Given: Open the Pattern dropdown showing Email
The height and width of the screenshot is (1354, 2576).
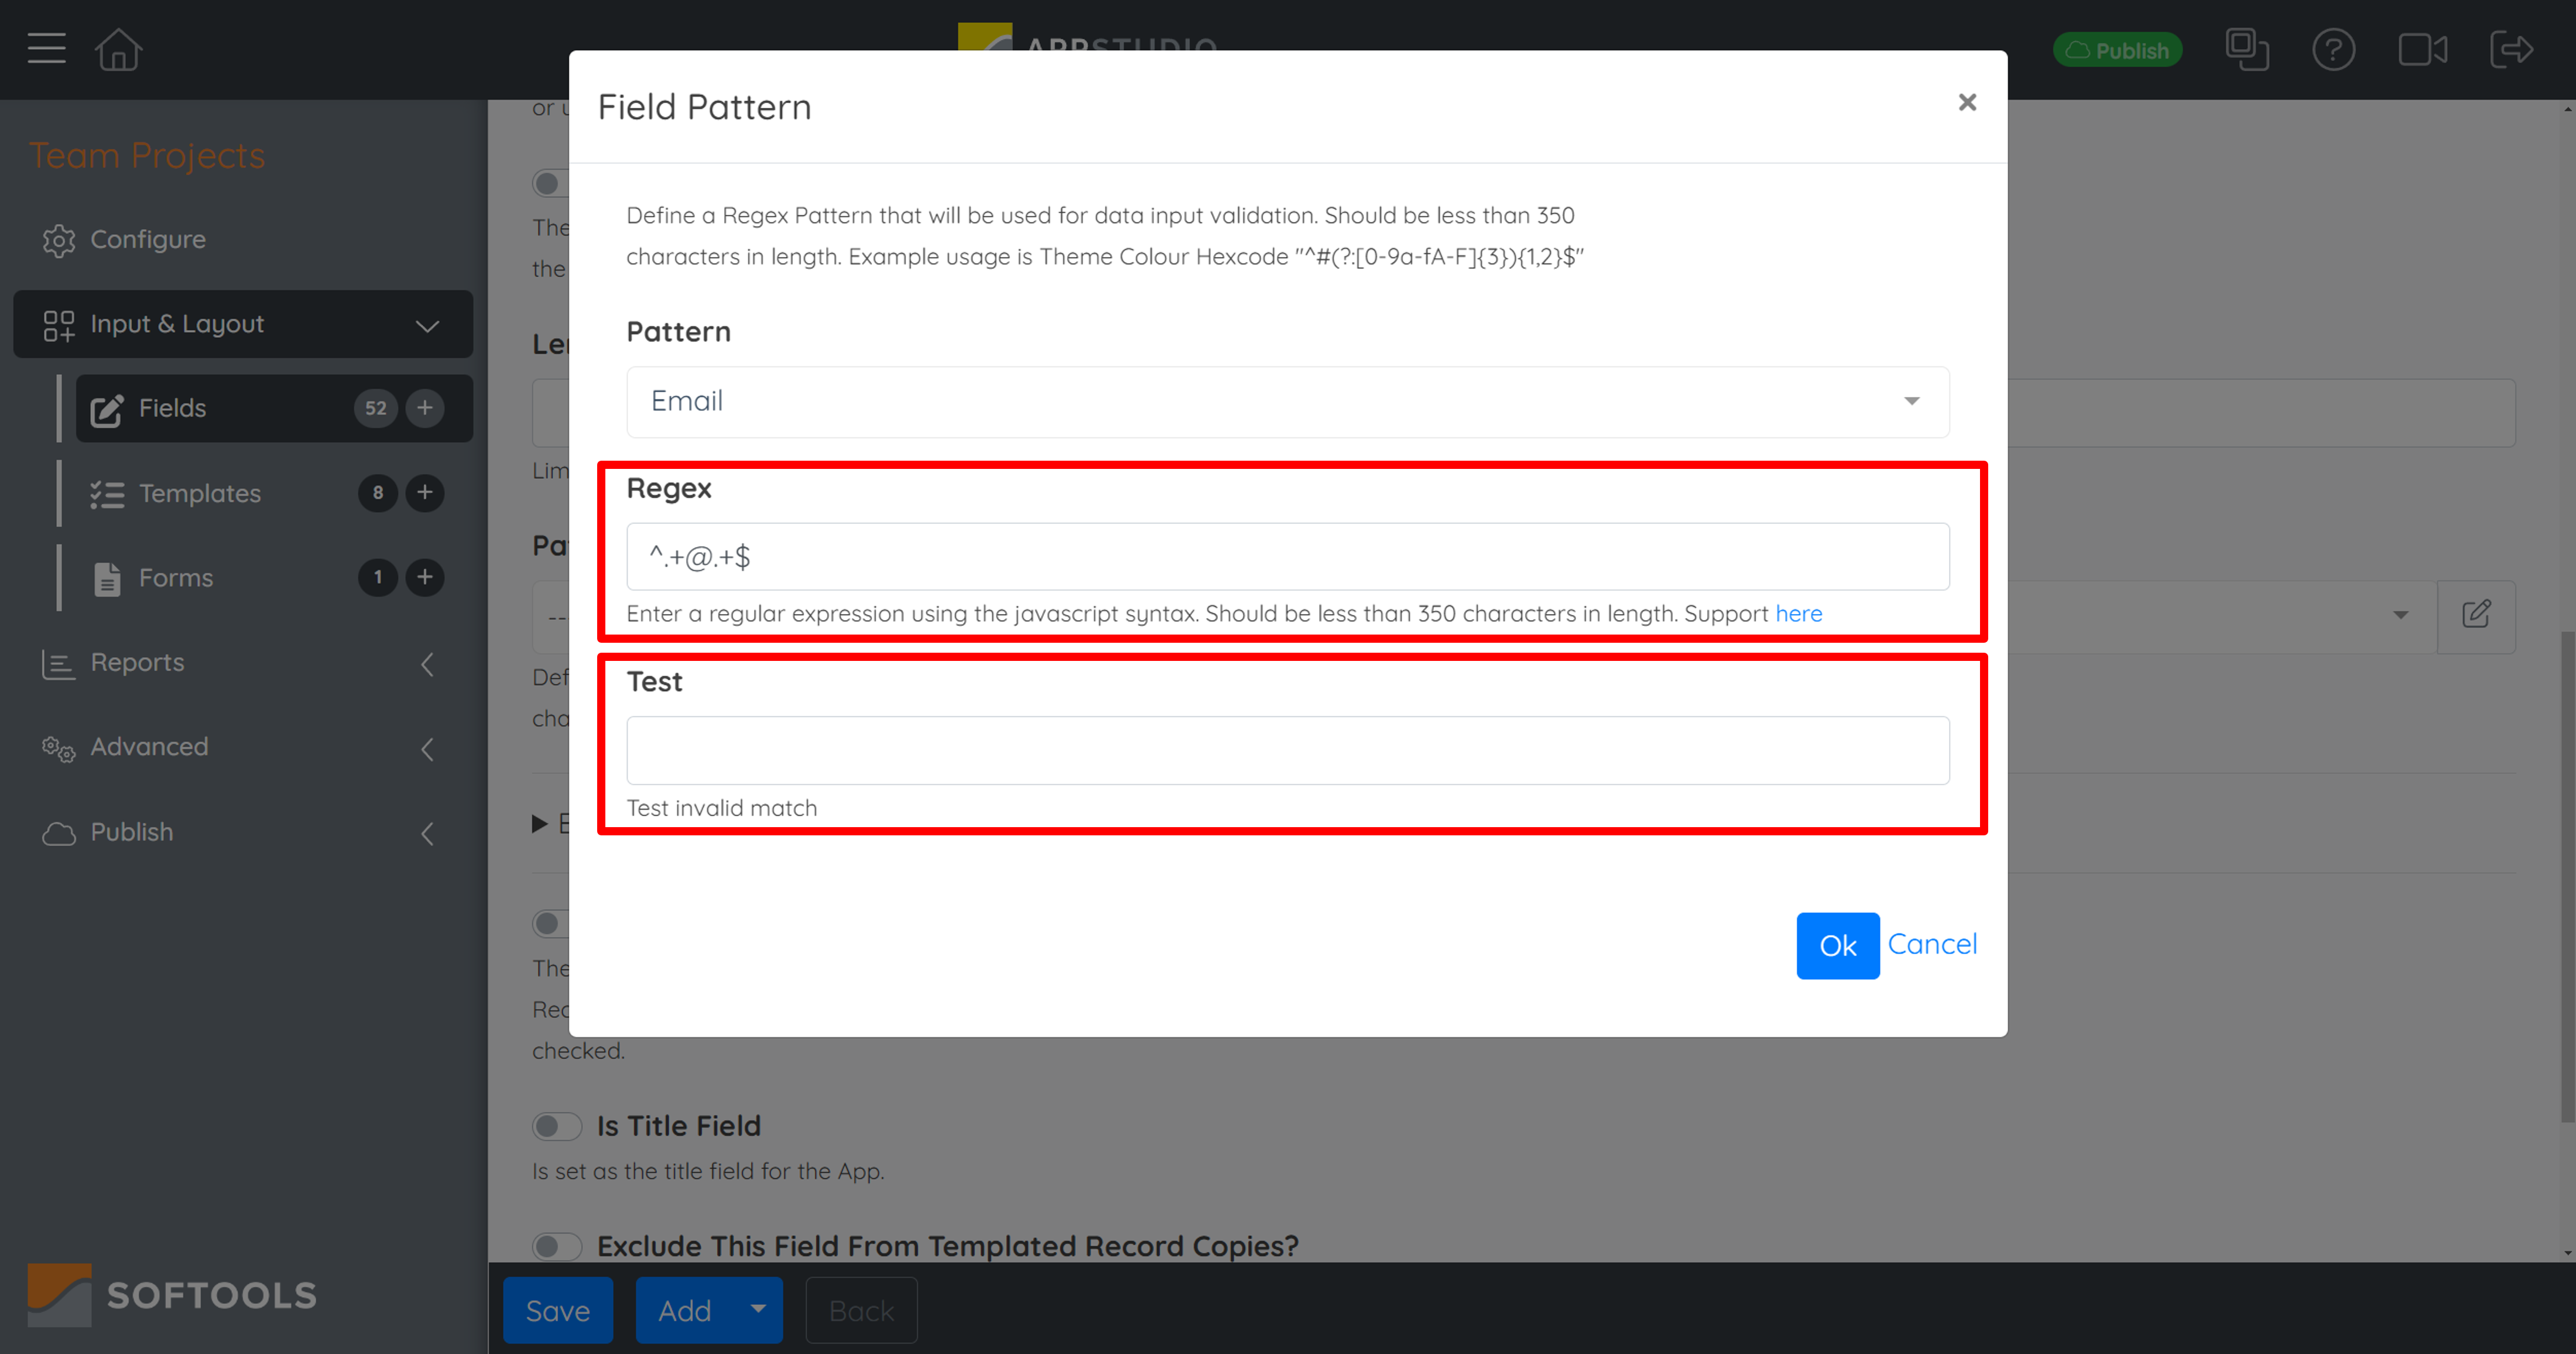Looking at the screenshot, I should pyautogui.click(x=1287, y=401).
